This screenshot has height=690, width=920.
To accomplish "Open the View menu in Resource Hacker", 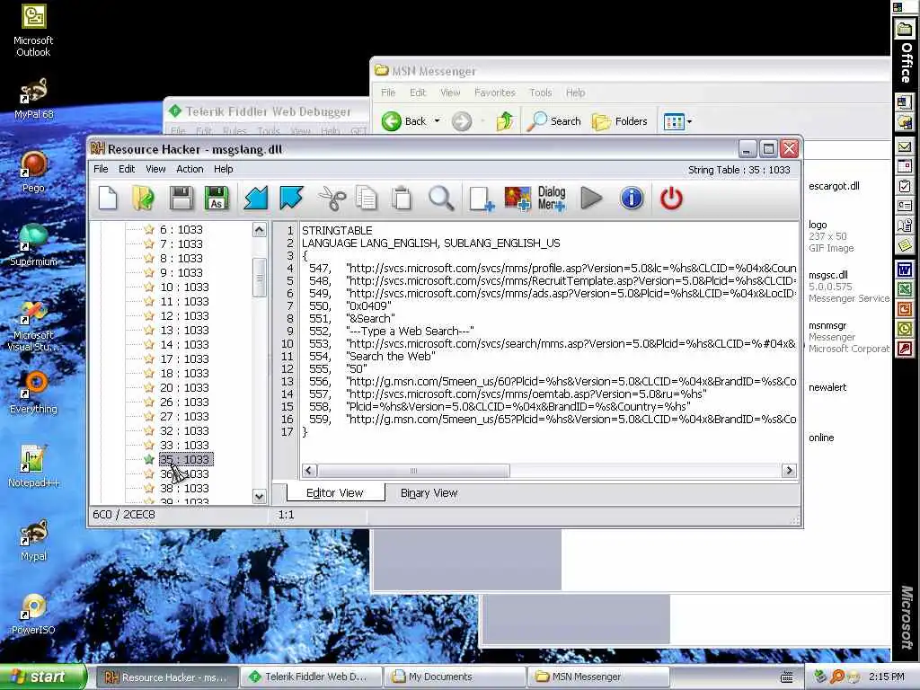I will tap(155, 169).
